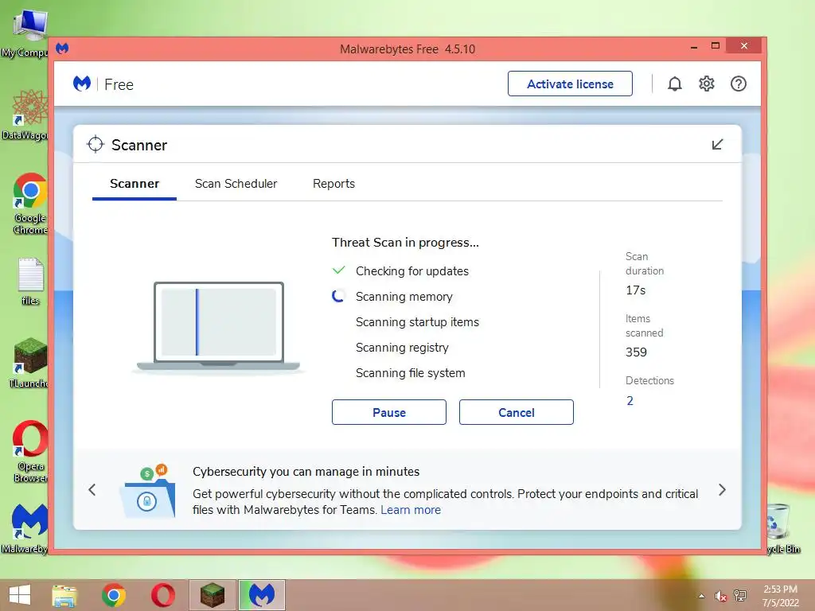The height and width of the screenshot is (611, 815).
Task: Minimize the Malwarebytes window
Action: coord(694,47)
